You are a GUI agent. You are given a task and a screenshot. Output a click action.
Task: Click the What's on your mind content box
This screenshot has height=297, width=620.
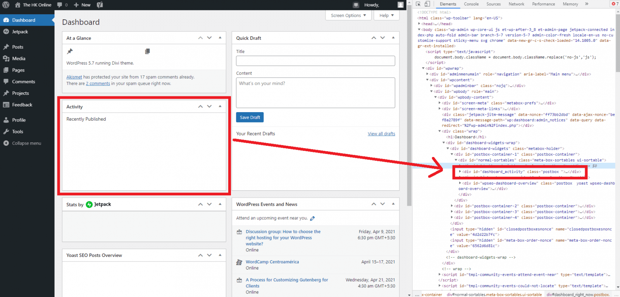315,93
